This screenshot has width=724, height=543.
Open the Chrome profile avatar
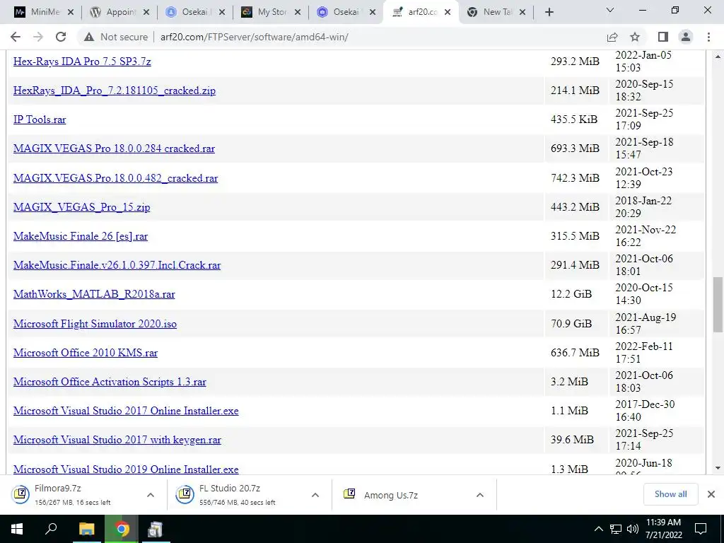(x=686, y=37)
